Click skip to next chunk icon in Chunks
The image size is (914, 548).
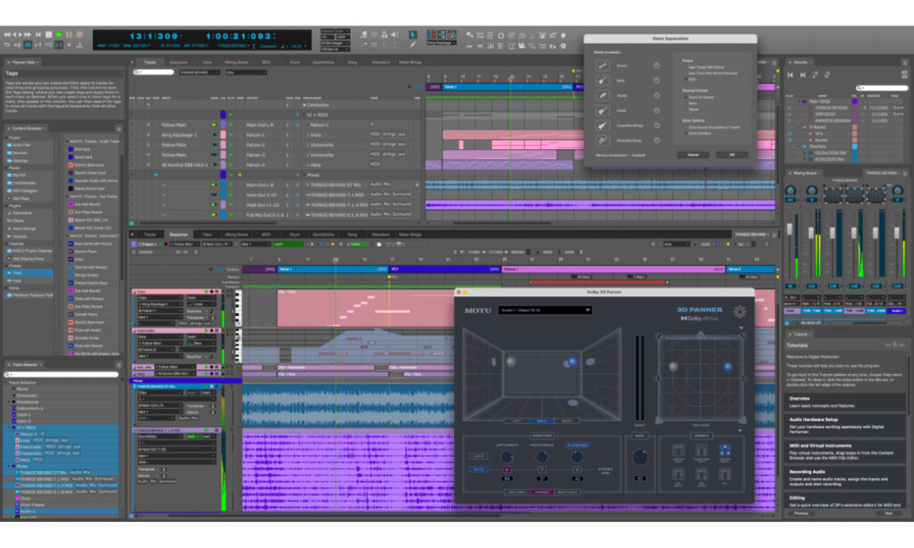pos(802,75)
